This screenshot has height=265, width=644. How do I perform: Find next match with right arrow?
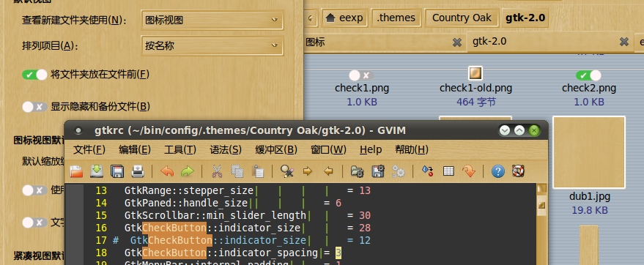[307, 171]
